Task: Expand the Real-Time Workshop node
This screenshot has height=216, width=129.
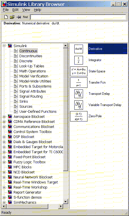Action: pyautogui.click(x=4, y=187)
